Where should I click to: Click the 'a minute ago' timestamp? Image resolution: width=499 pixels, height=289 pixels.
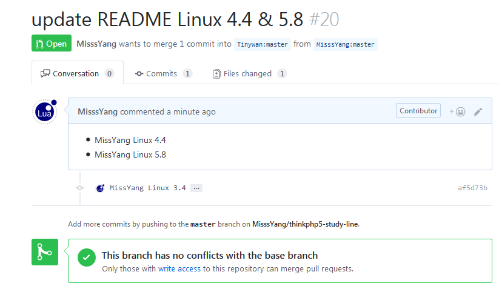coord(191,111)
